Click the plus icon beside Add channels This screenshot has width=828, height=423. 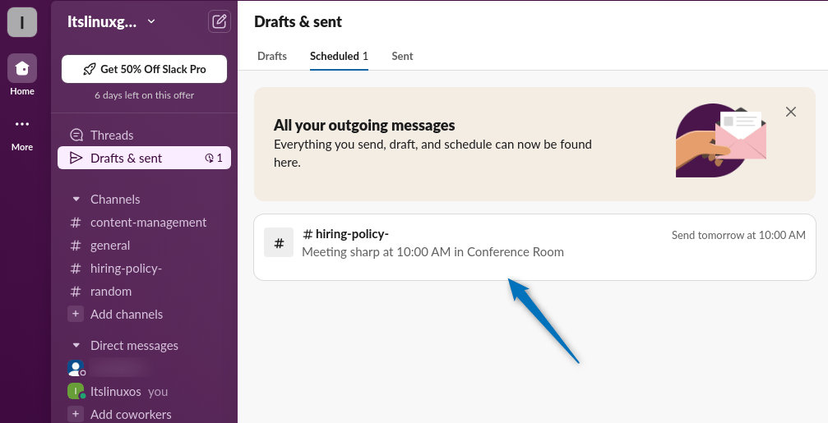pyautogui.click(x=76, y=315)
